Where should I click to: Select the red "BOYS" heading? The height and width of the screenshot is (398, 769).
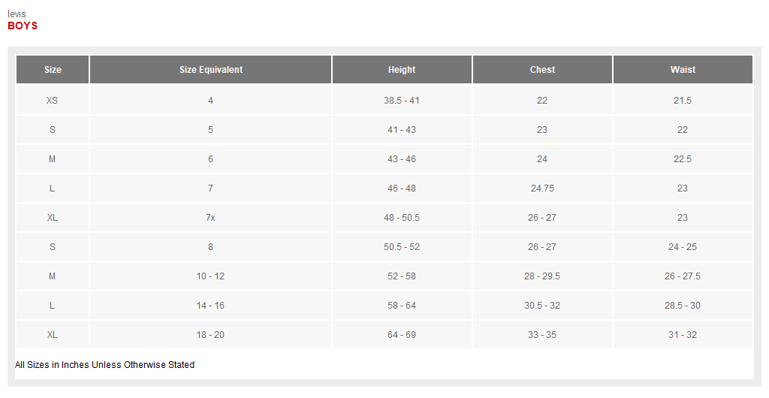[x=23, y=26]
